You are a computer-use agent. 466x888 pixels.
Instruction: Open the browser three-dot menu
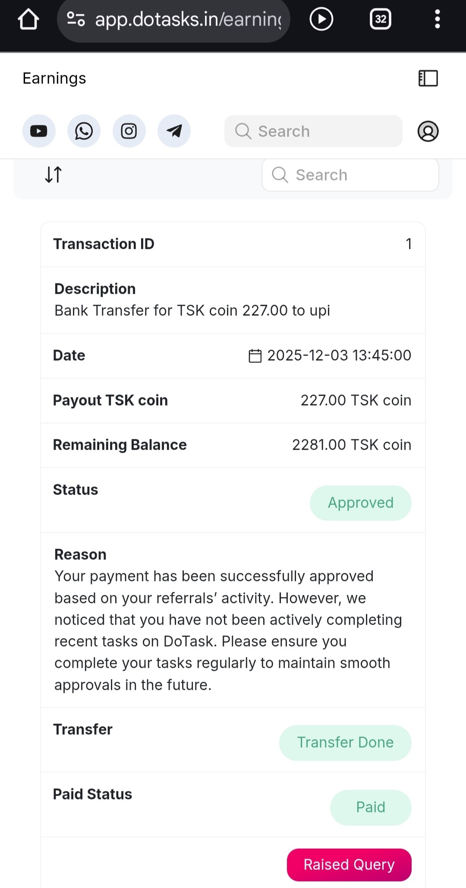click(x=437, y=19)
